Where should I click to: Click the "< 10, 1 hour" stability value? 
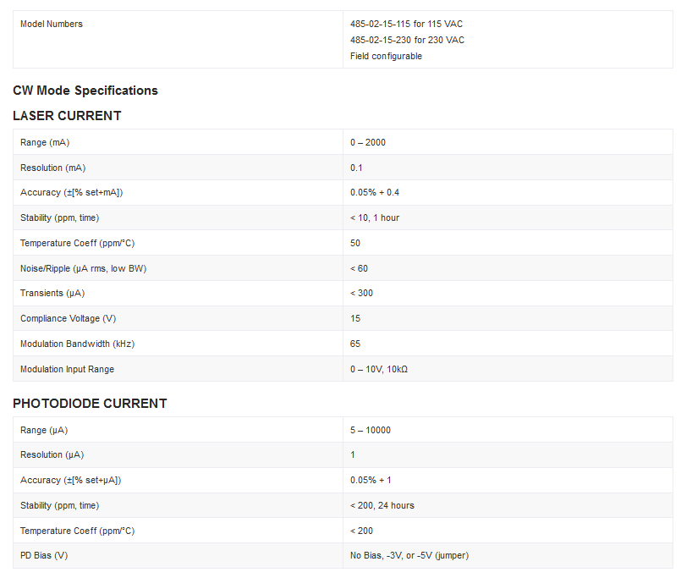click(x=375, y=217)
